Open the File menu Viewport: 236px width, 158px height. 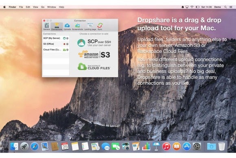tap(21, 7)
